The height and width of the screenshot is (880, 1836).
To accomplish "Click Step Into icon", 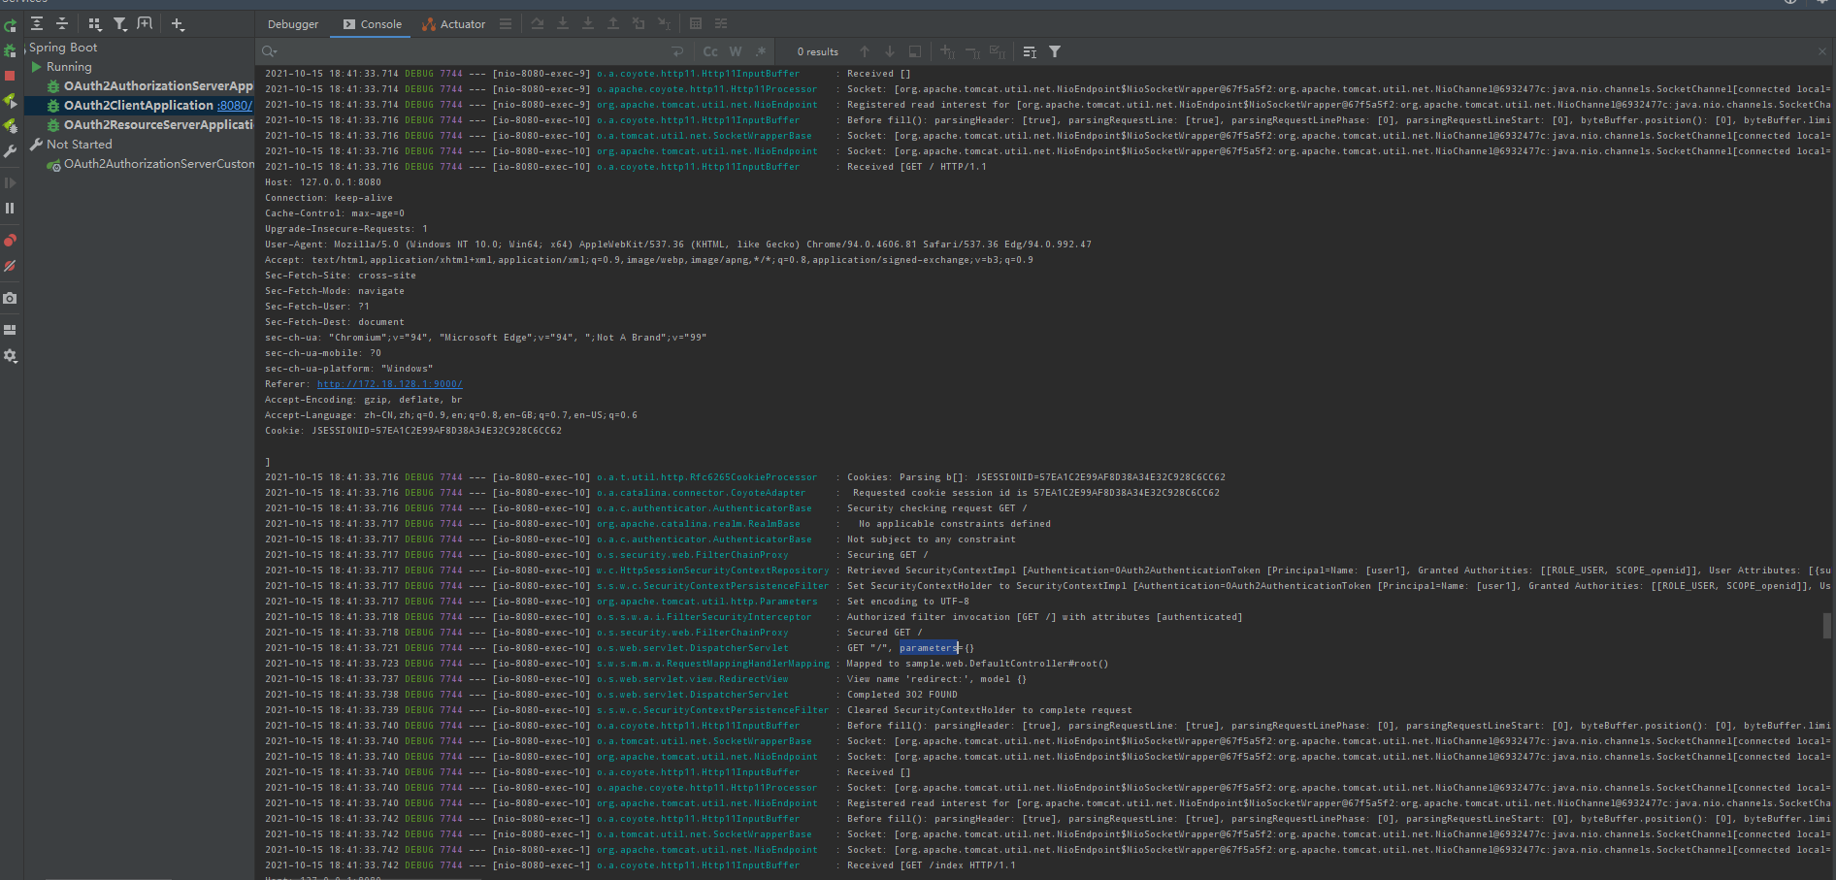I will [x=563, y=23].
